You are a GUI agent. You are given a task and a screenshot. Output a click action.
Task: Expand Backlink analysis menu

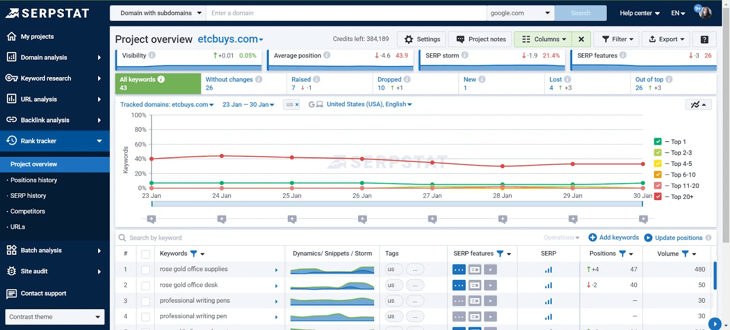pyautogui.click(x=55, y=120)
